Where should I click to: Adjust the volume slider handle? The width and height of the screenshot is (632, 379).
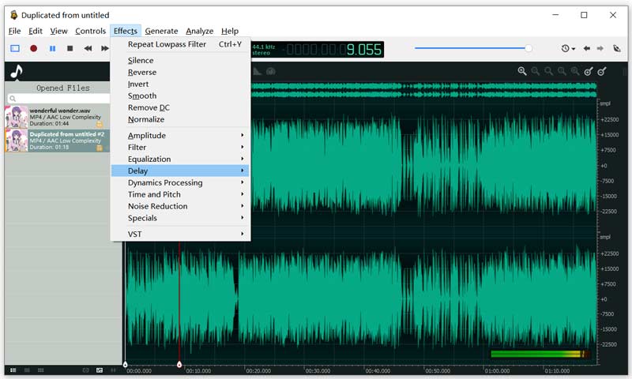coord(529,49)
